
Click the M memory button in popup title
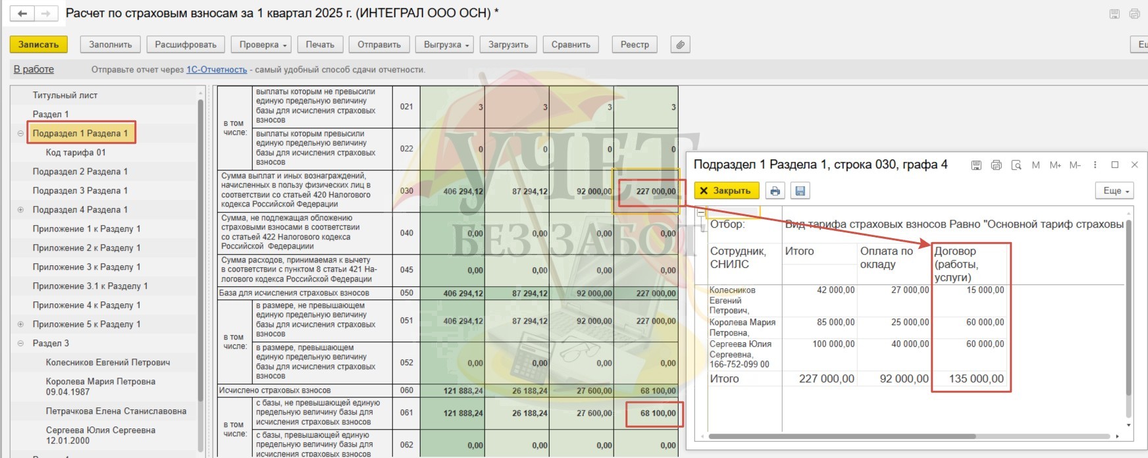pos(1035,165)
